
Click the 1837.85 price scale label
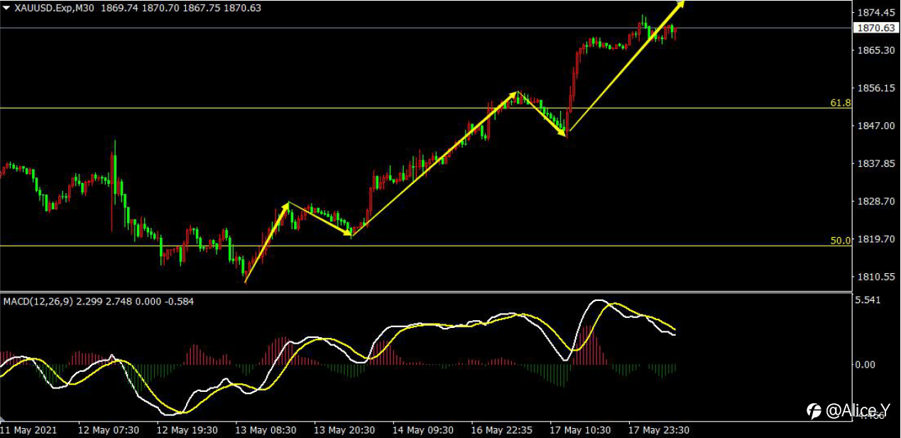(875, 163)
